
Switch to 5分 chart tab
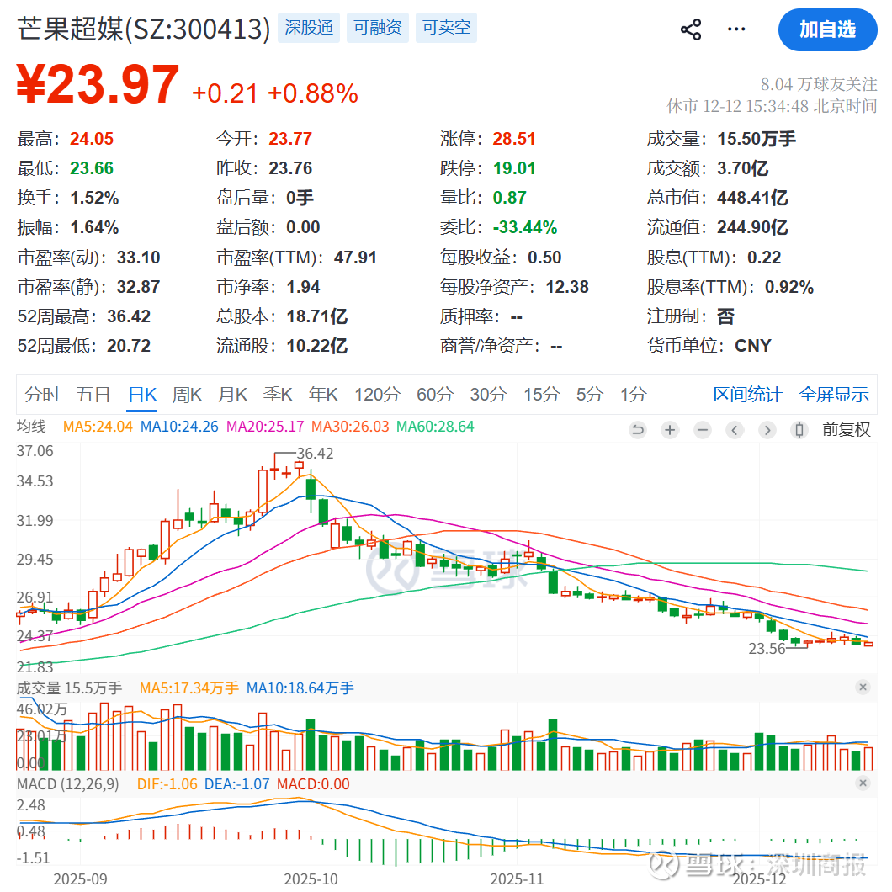point(589,394)
